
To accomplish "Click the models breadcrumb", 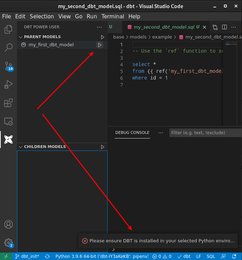I will coord(138,37).
